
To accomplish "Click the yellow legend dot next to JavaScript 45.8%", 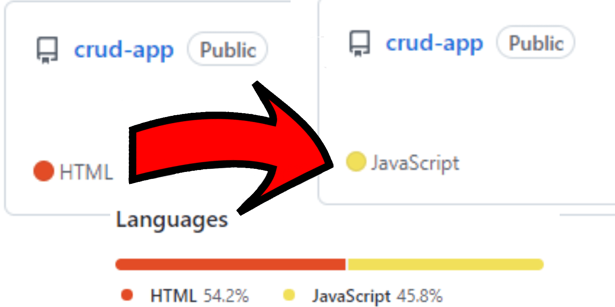I will tap(289, 295).
